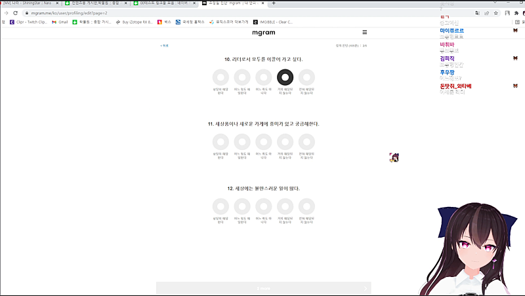Select first option for question 10

click(220, 77)
